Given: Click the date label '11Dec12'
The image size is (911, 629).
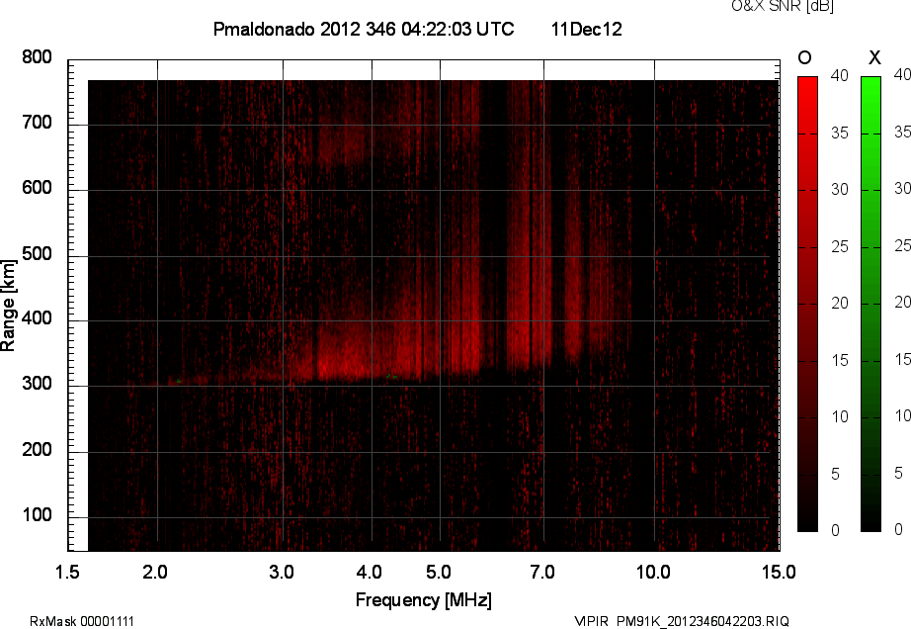Looking at the screenshot, I should (x=586, y=29).
